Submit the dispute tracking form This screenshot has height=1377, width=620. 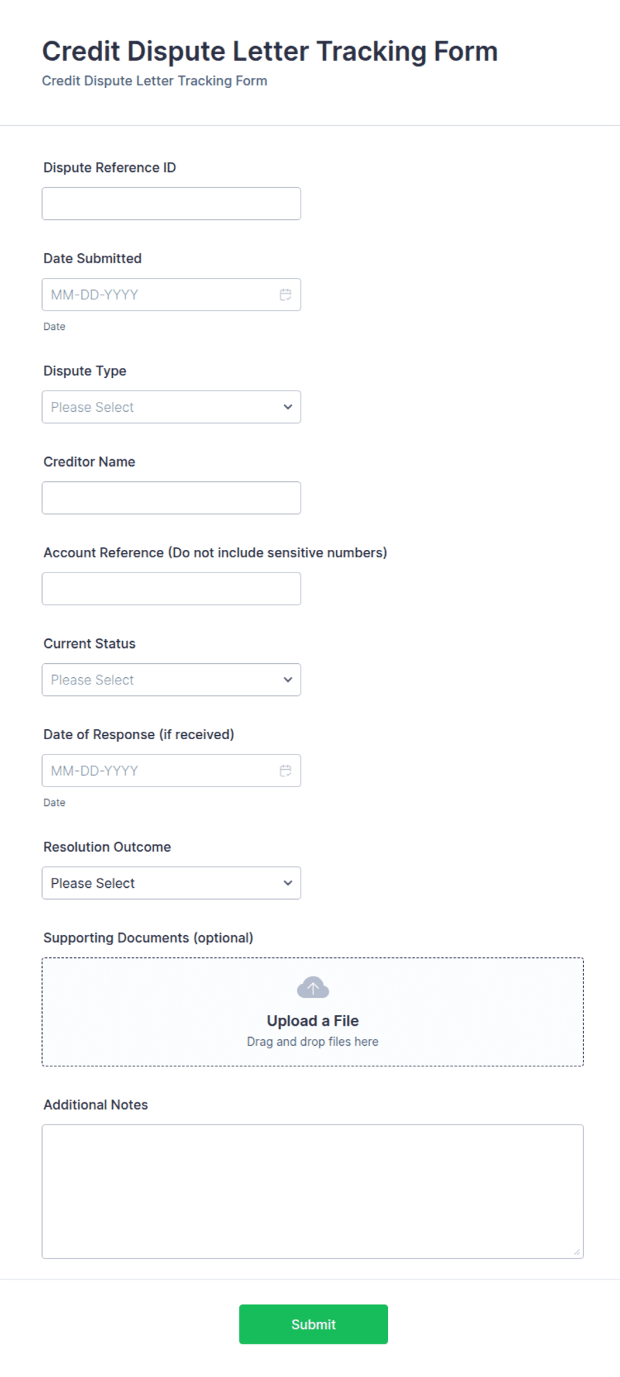313,1324
